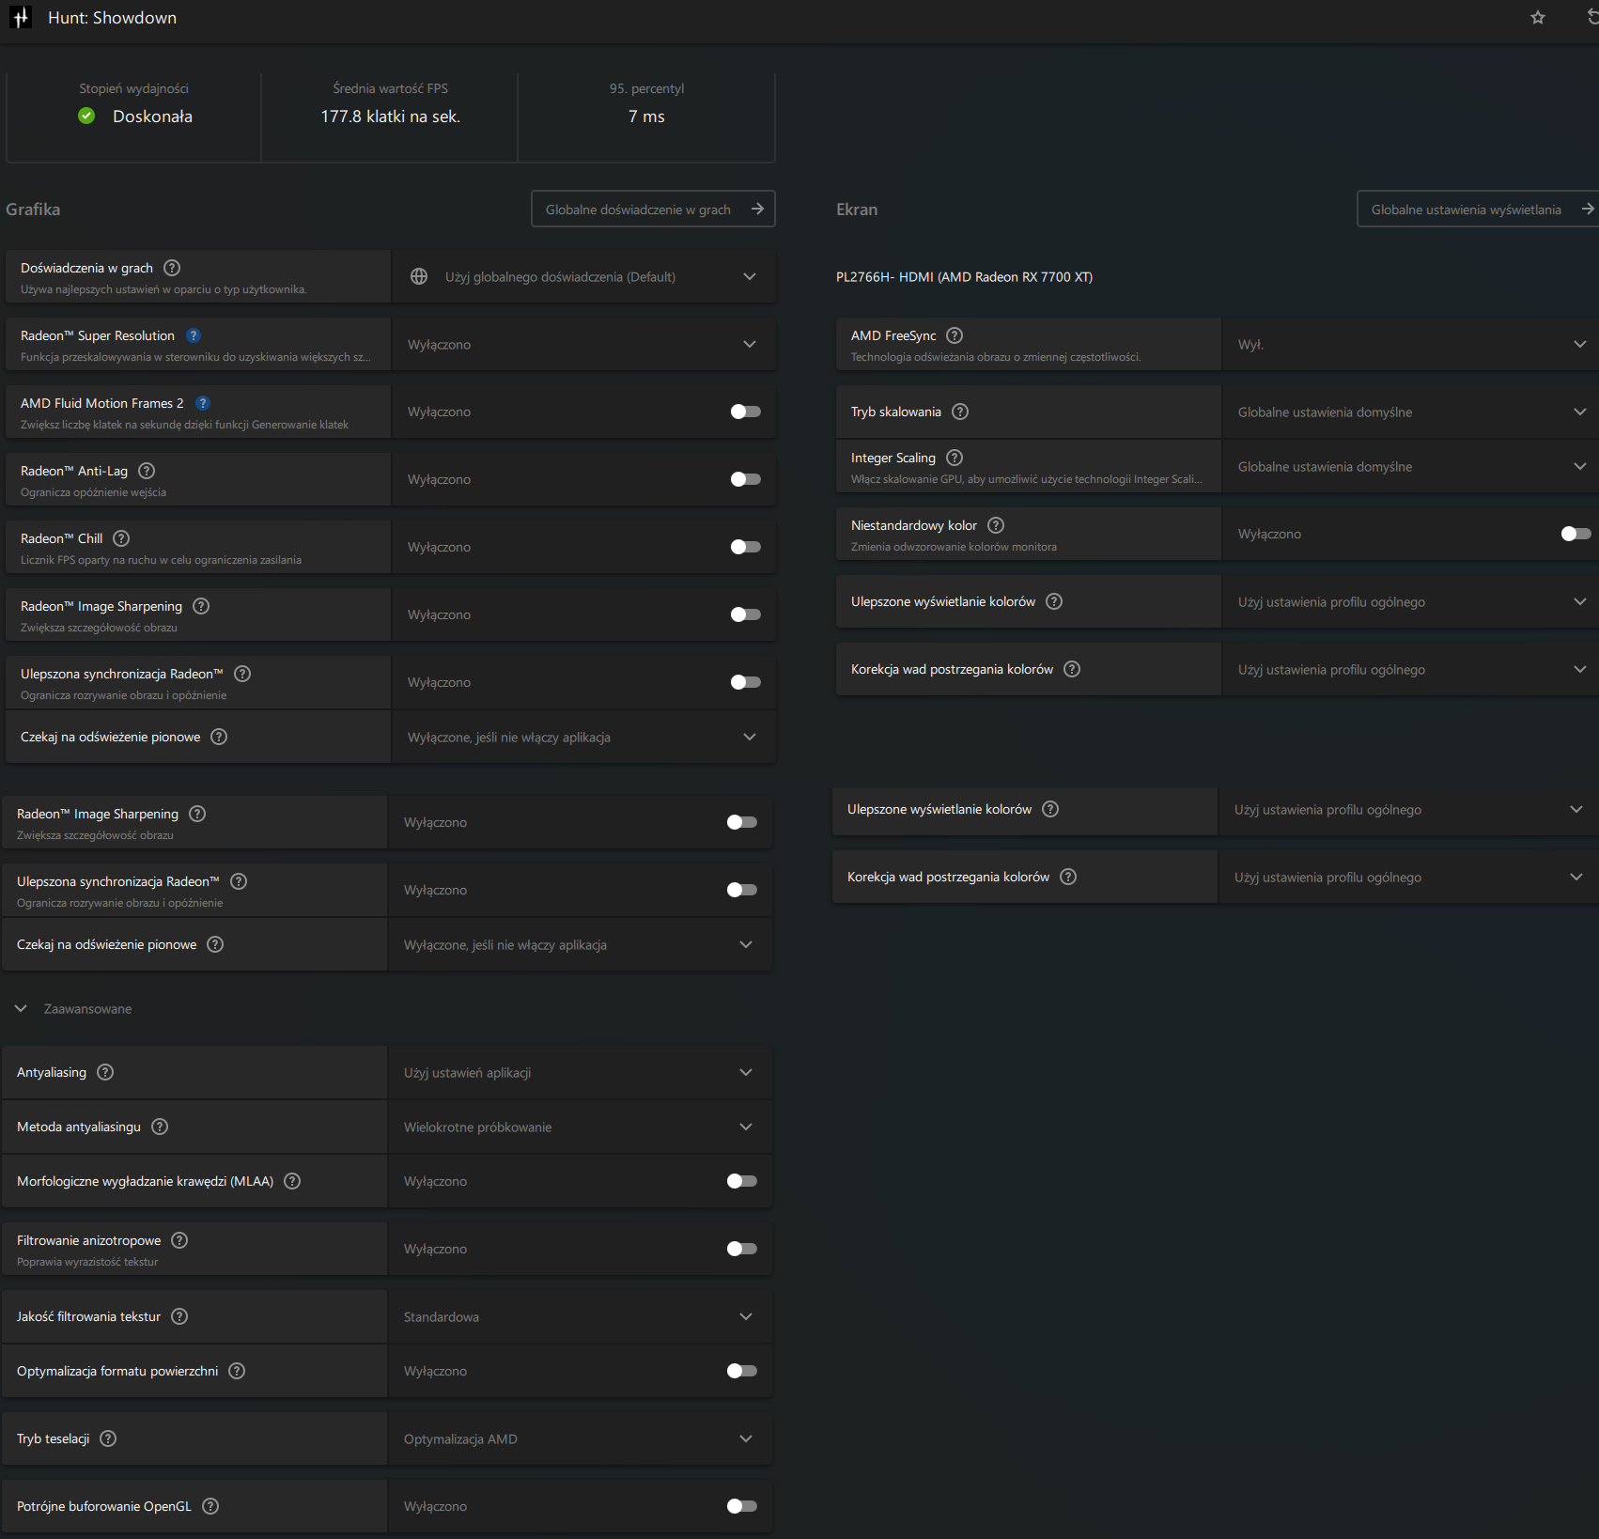Open the Jakość filtrowania tekstur dropdown
1599x1539 pixels.
click(x=580, y=1316)
